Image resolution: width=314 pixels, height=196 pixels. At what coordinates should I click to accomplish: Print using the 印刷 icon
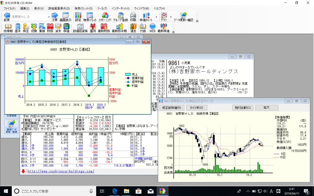pos(133,17)
